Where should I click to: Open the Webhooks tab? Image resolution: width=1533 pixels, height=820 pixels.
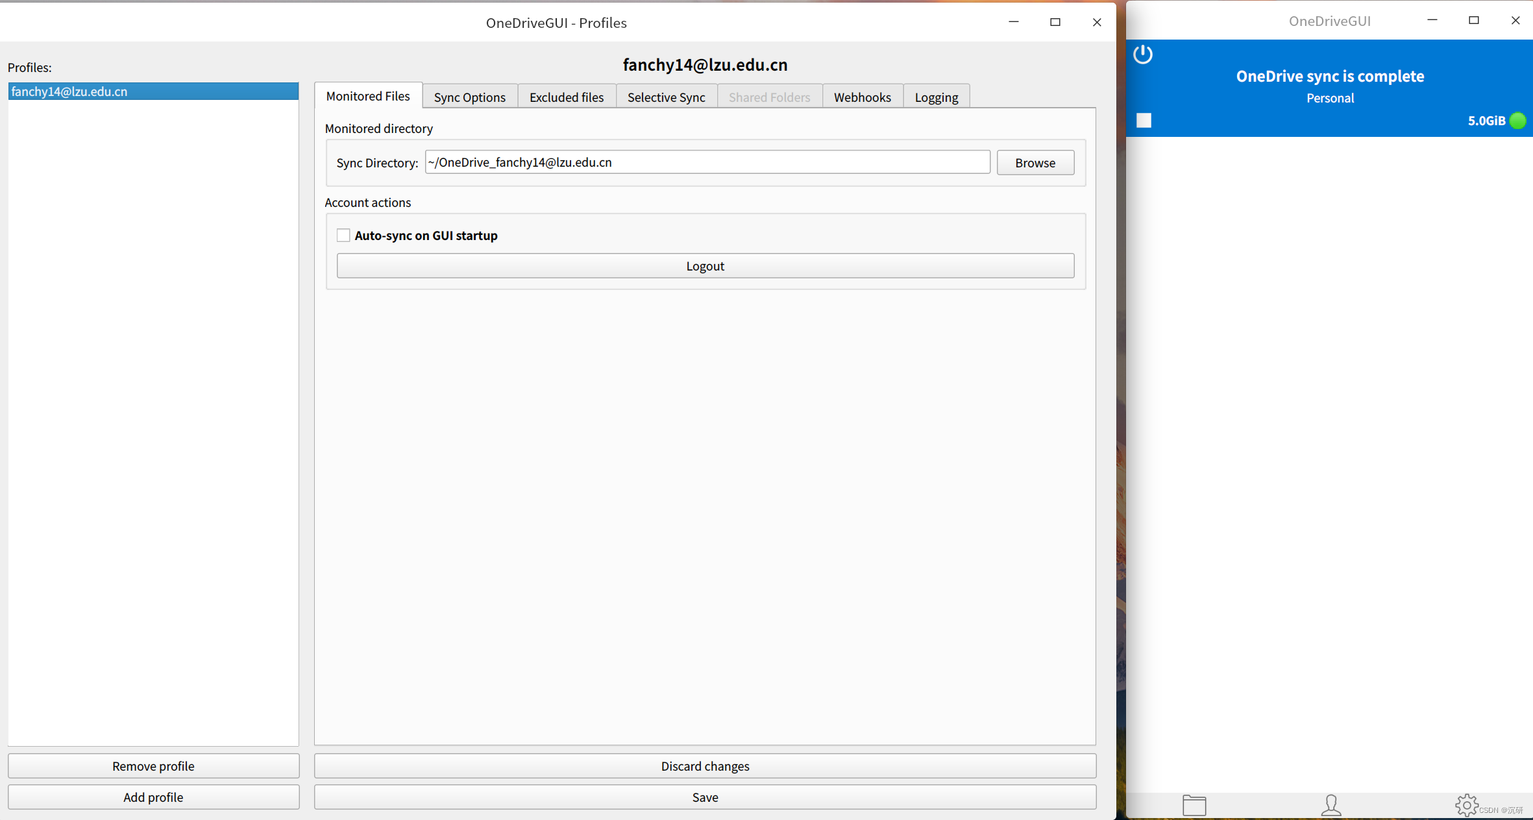coord(863,97)
